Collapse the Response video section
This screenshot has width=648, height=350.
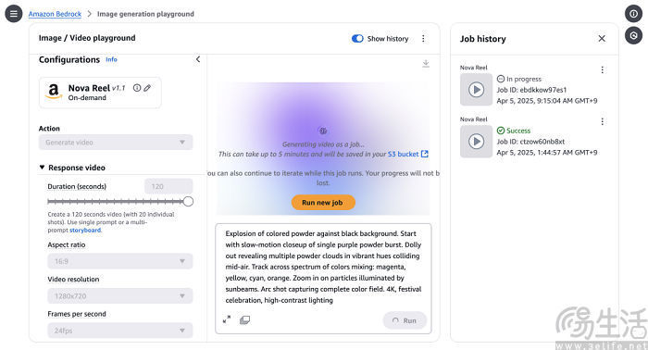click(x=72, y=168)
